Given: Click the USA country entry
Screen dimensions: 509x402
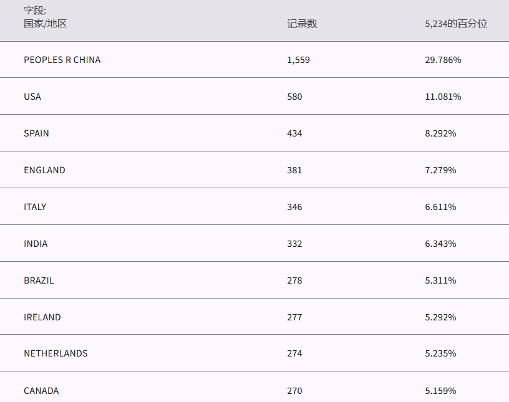Looking at the screenshot, I should pyautogui.click(x=32, y=97).
